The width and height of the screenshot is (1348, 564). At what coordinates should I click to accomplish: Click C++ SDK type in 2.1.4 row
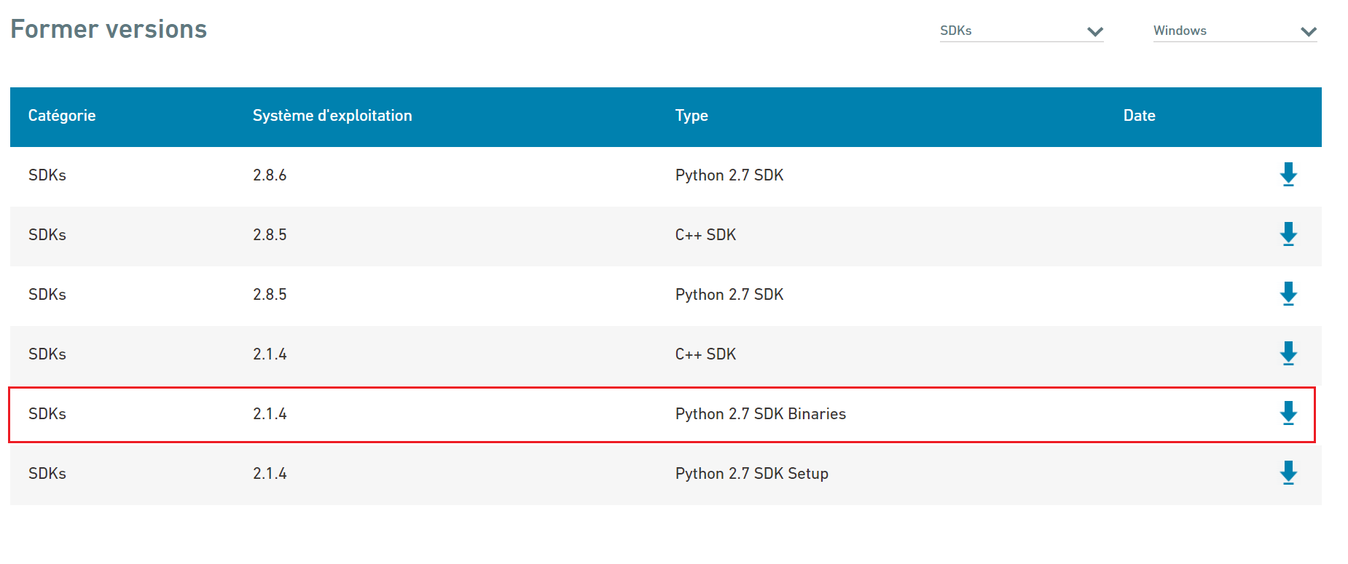point(705,354)
